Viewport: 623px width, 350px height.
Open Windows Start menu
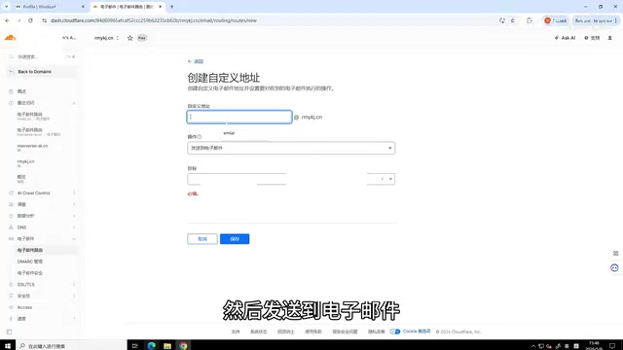pos(8,346)
